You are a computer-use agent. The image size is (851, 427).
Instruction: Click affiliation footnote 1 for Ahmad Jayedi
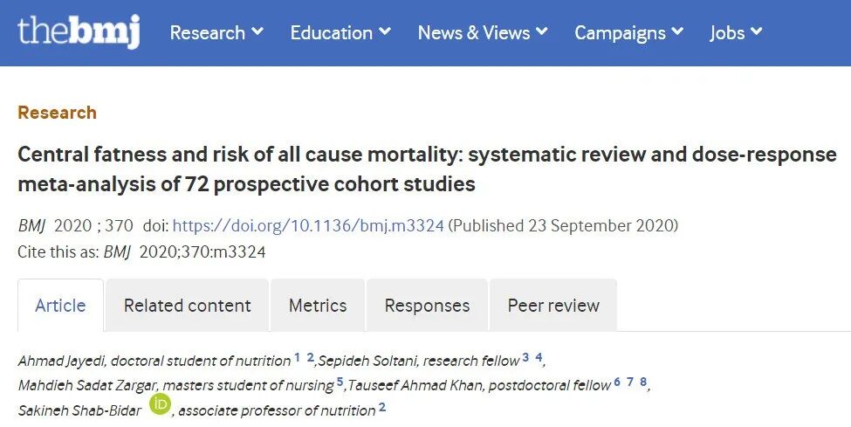297,357
